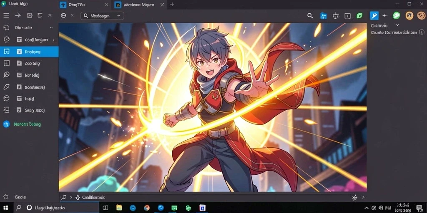Click the magnifier search icon in the right toolbar
This screenshot has height=213, width=427.
point(310,16)
